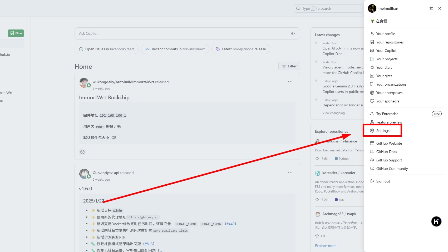Click the Archmage83 avatar icon
Image resolution: width=448 pixels, height=252 pixels.
coord(318,214)
